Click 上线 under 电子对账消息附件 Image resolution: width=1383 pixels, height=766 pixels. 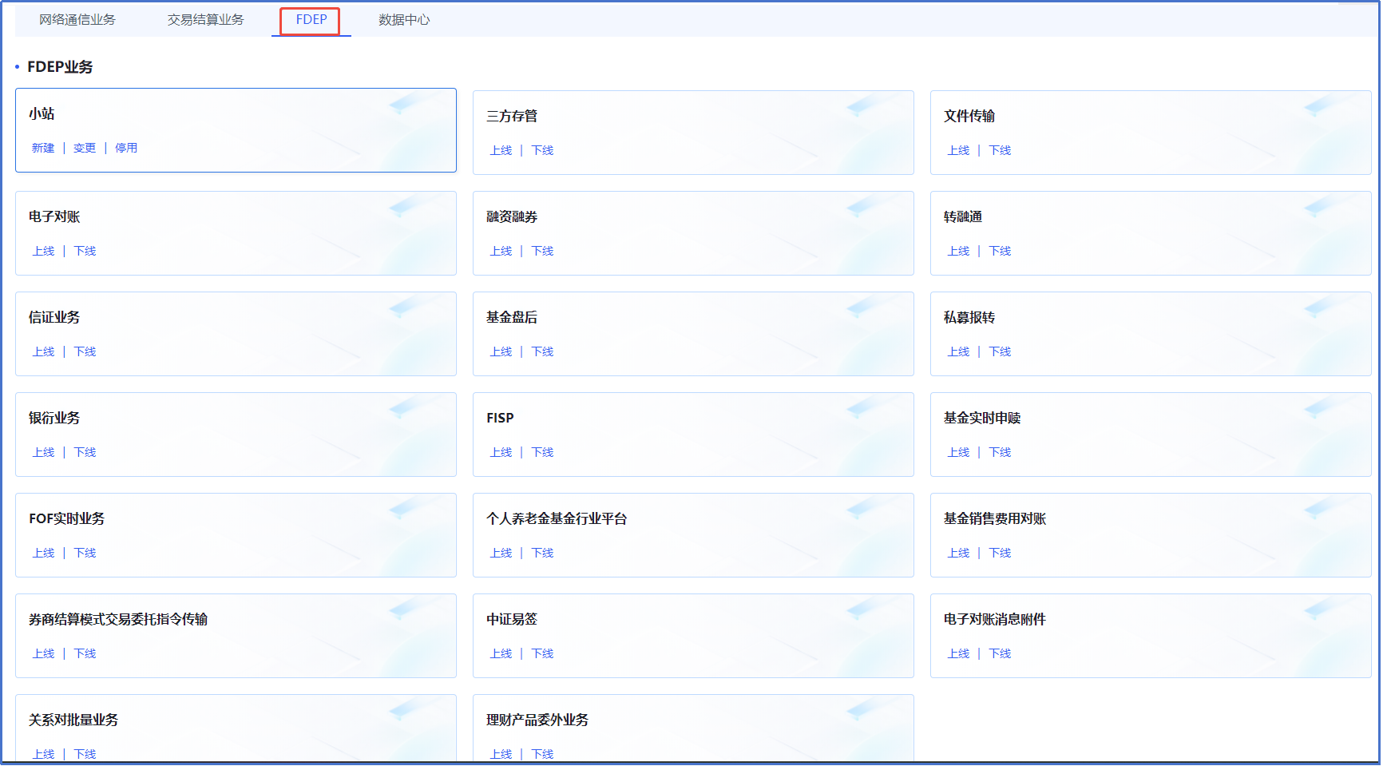click(959, 653)
